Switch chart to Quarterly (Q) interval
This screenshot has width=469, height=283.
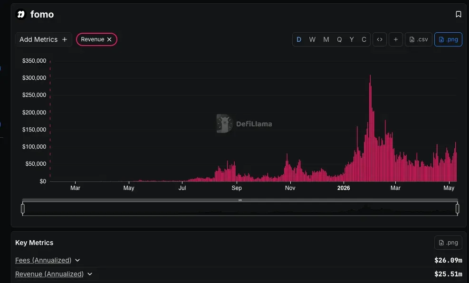[339, 39]
